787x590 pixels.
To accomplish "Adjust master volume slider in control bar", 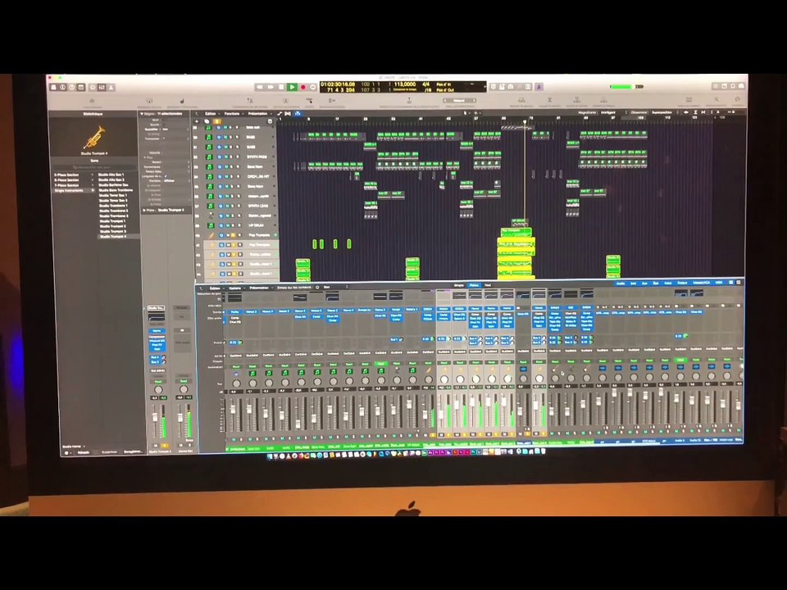I will 626,86.
